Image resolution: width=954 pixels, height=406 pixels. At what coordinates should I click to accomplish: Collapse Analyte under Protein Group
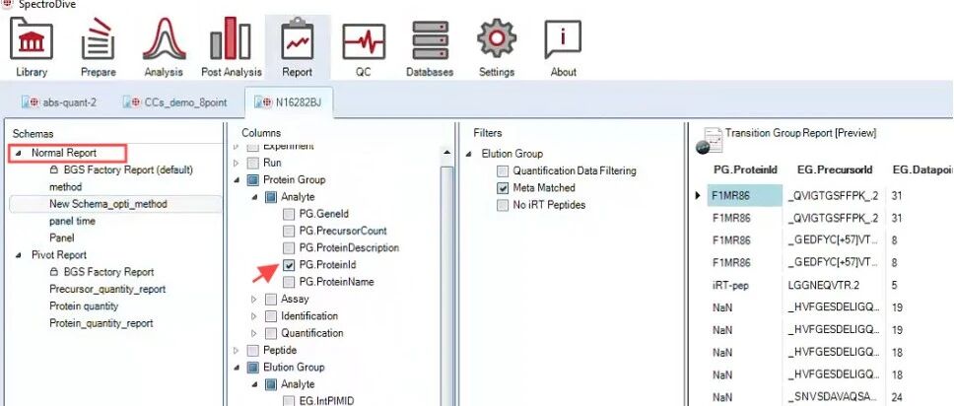point(254,198)
